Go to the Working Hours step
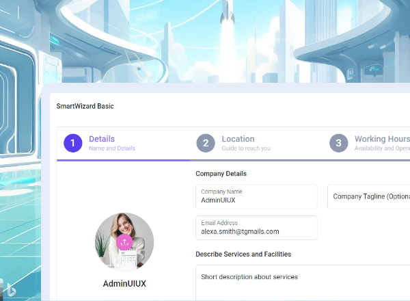410x301 pixels. point(379,139)
